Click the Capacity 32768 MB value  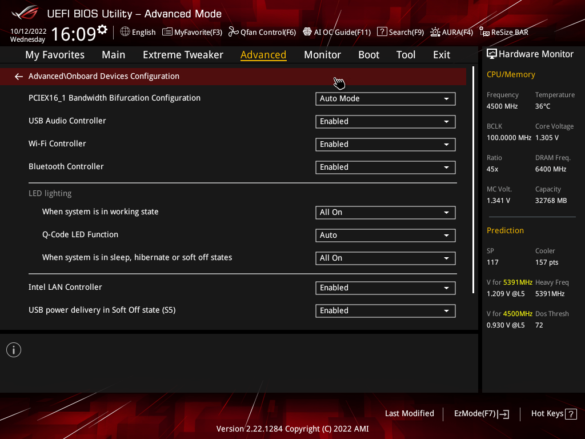[x=551, y=201]
